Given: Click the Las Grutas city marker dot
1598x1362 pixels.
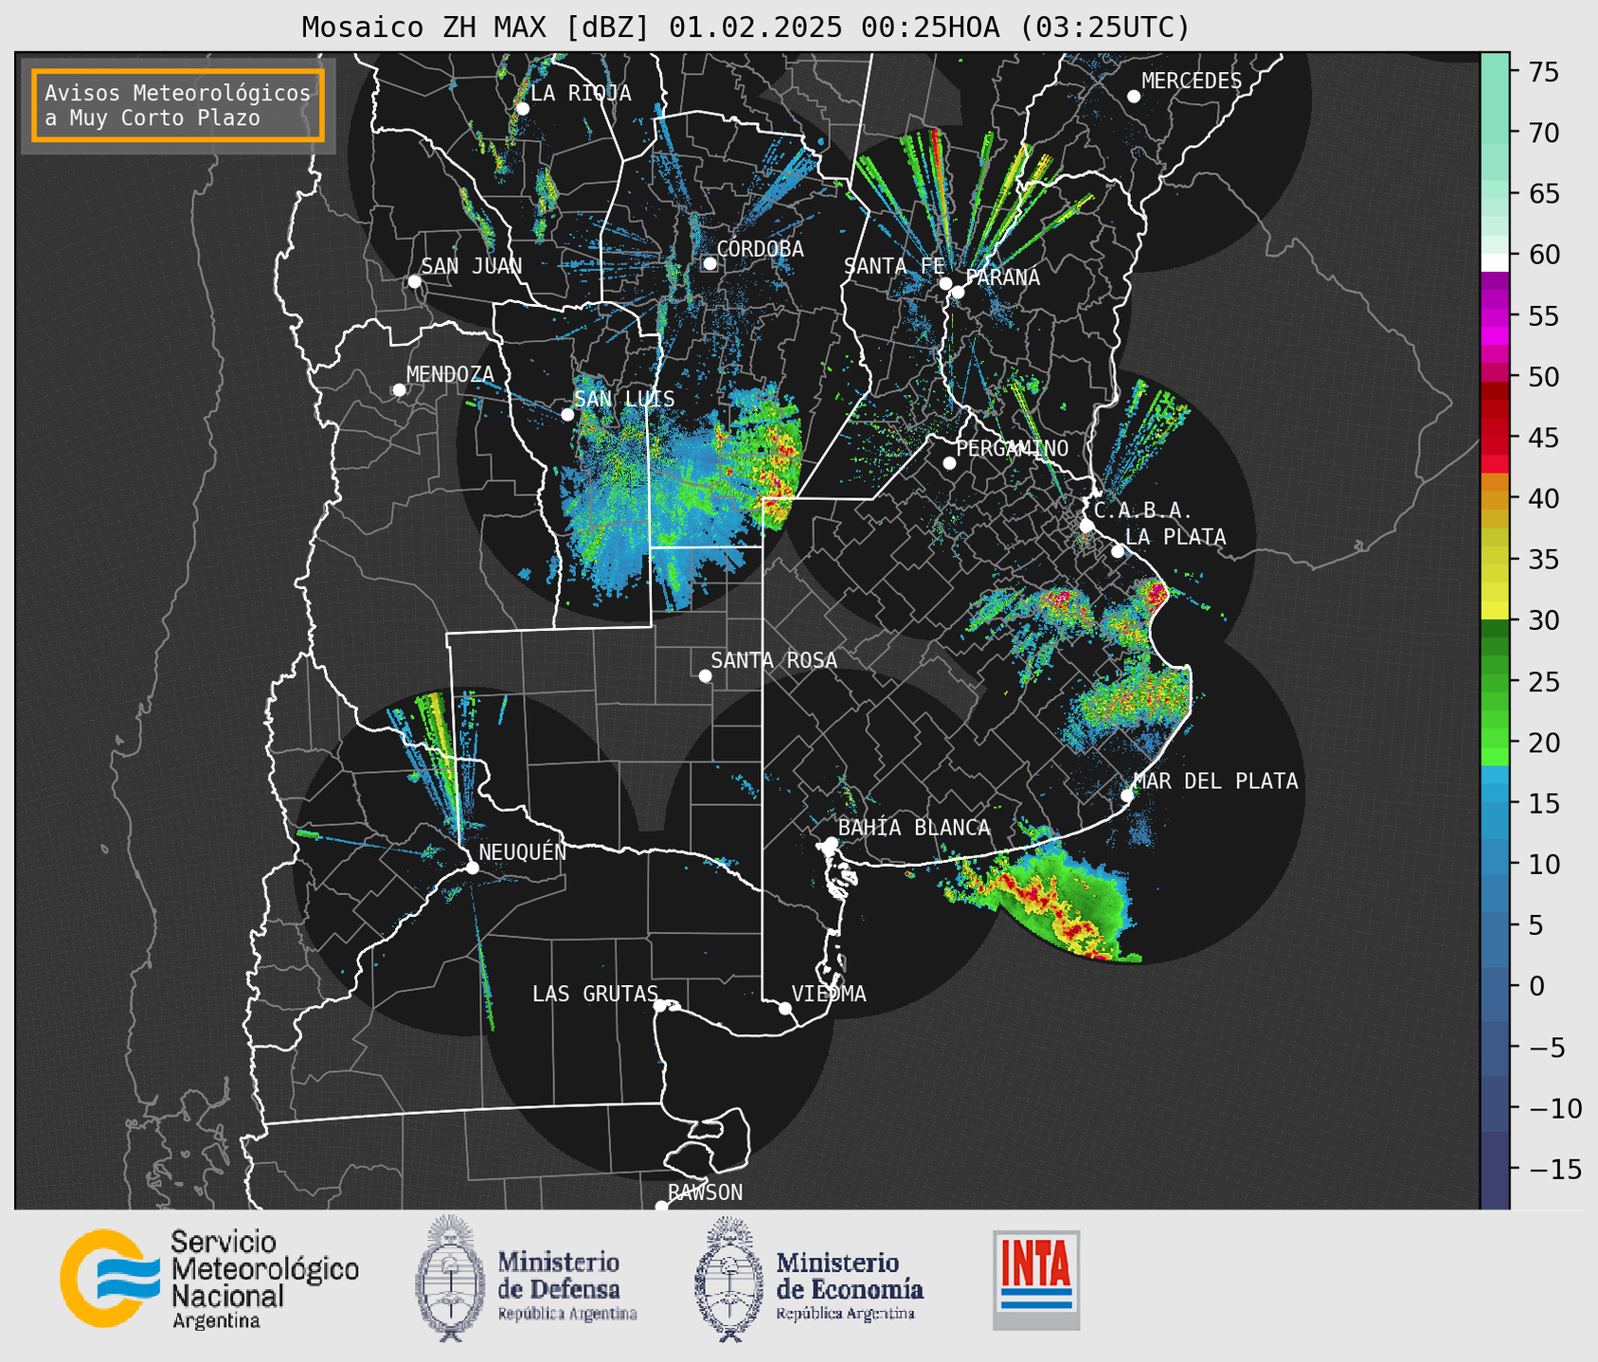Looking at the screenshot, I should 659,1006.
